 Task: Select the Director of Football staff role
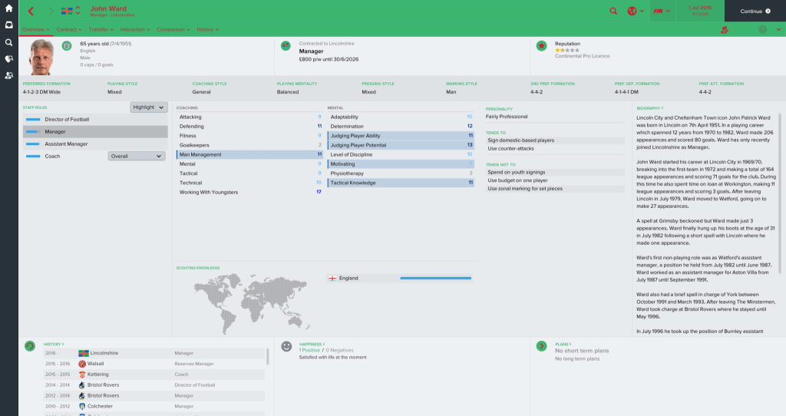(94, 120)
